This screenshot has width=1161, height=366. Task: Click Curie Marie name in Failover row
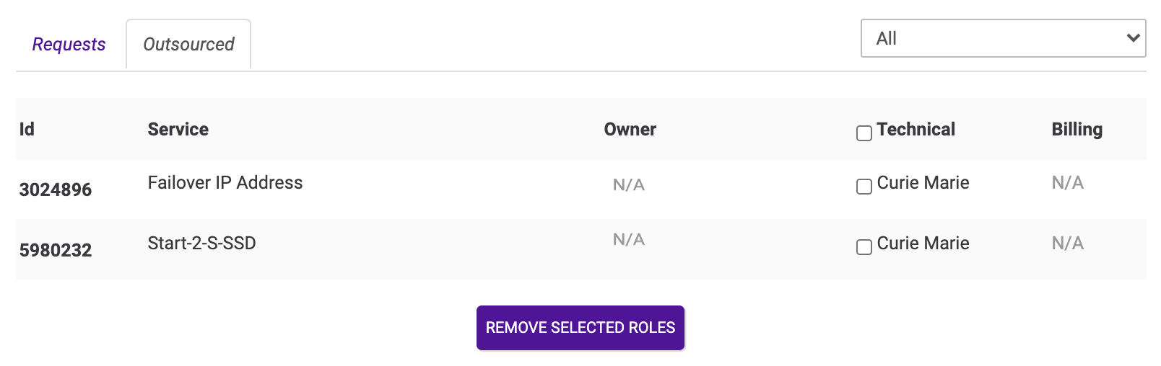923,183
